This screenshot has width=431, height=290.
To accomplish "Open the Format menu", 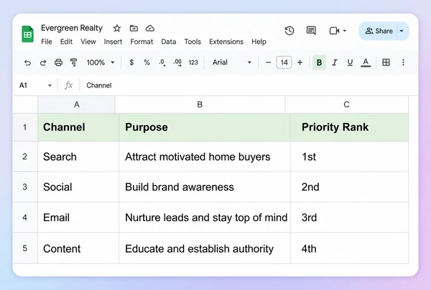I will [x=142, y=42].
